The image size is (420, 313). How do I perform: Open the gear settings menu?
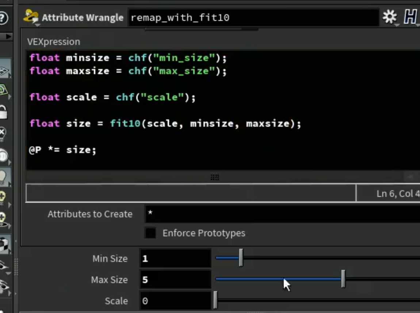pyautogui.click(x=389, y=17)
